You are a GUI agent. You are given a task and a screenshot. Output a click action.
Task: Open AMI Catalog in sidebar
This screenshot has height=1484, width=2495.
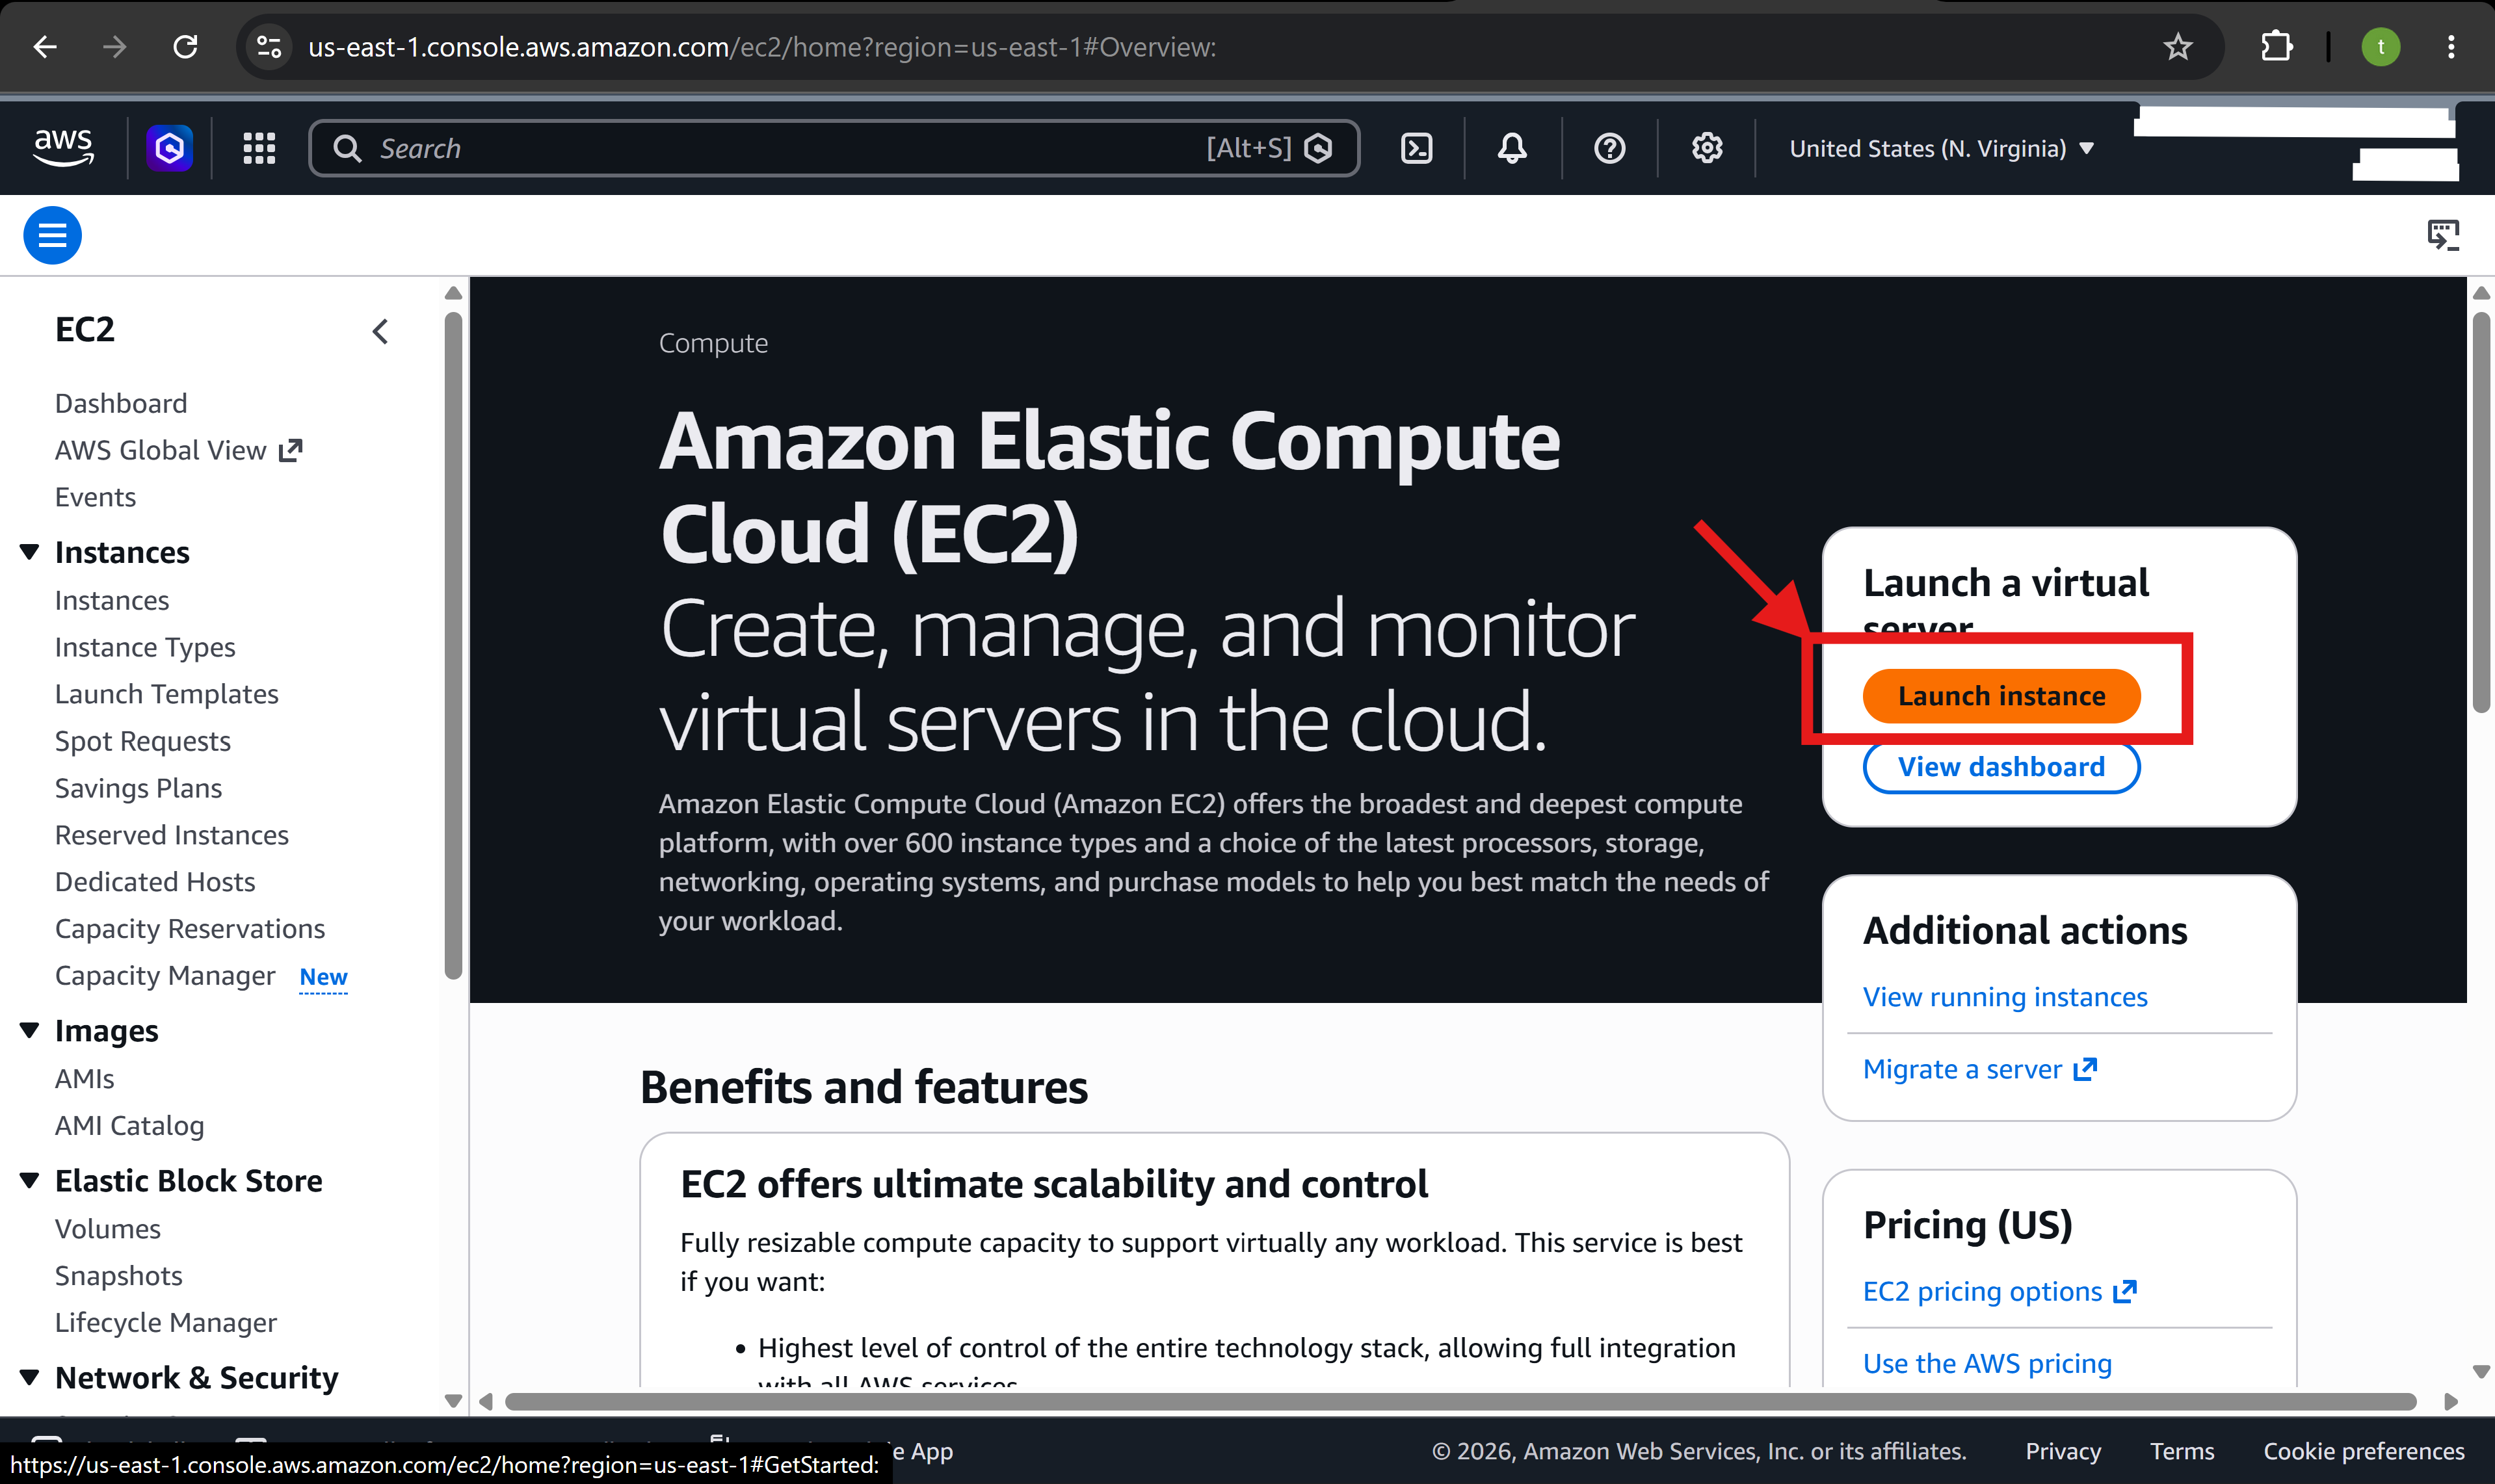pyautogui.click(x=129, y=1126)
